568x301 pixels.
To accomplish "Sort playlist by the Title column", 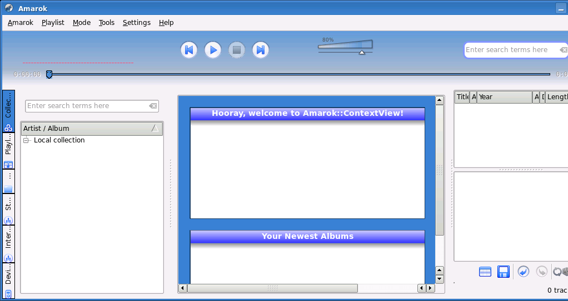I will coord(462,97).
